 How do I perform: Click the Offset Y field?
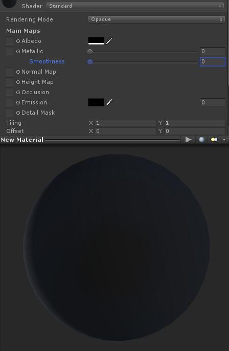[x=195, y=131]
